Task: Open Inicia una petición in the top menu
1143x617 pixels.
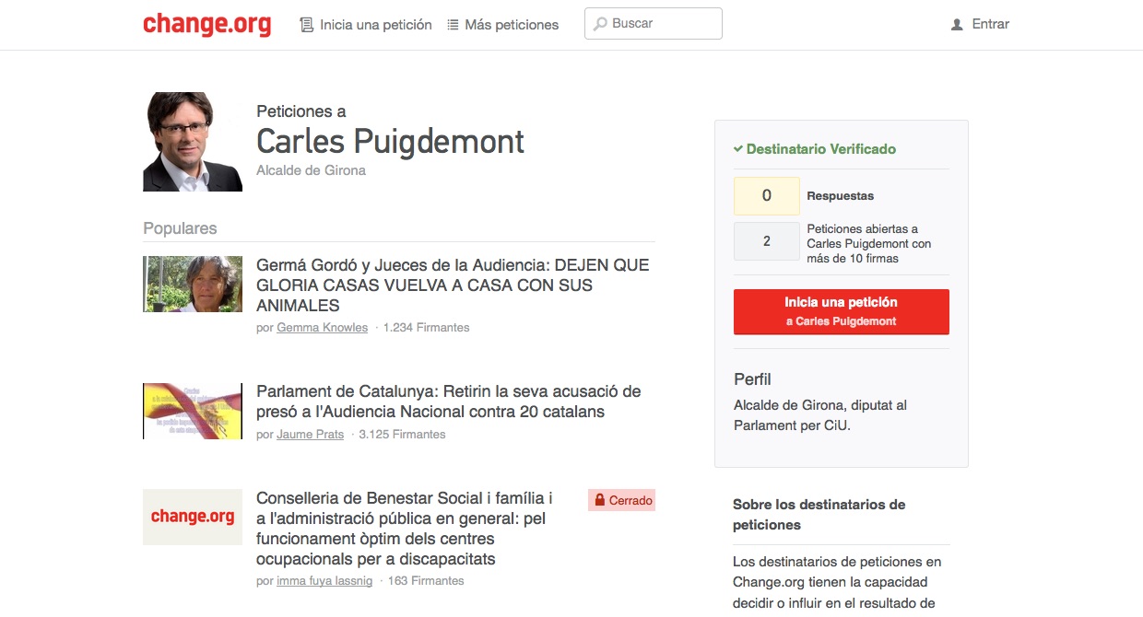Action: (376, 25)
